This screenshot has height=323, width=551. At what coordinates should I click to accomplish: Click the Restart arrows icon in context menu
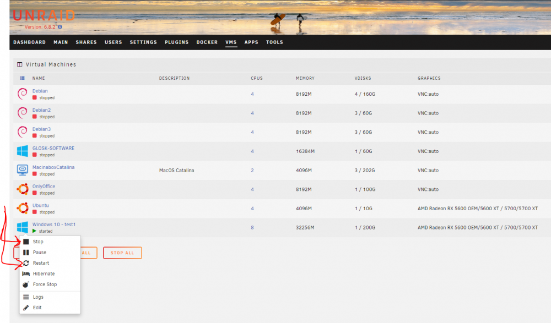coord(26,263)
